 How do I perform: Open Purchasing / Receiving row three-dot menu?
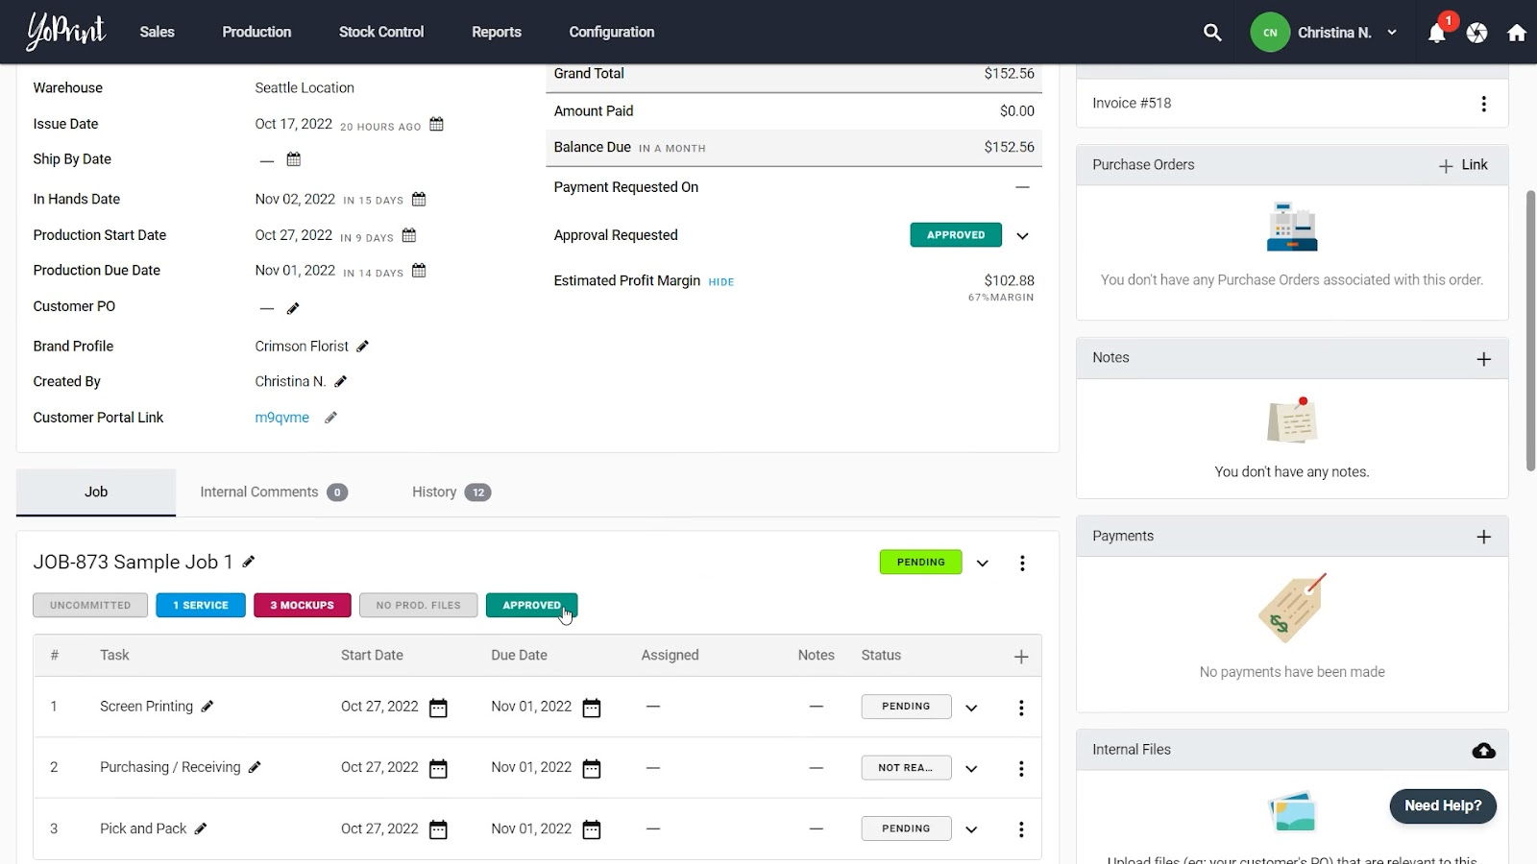pos(1021,769)
